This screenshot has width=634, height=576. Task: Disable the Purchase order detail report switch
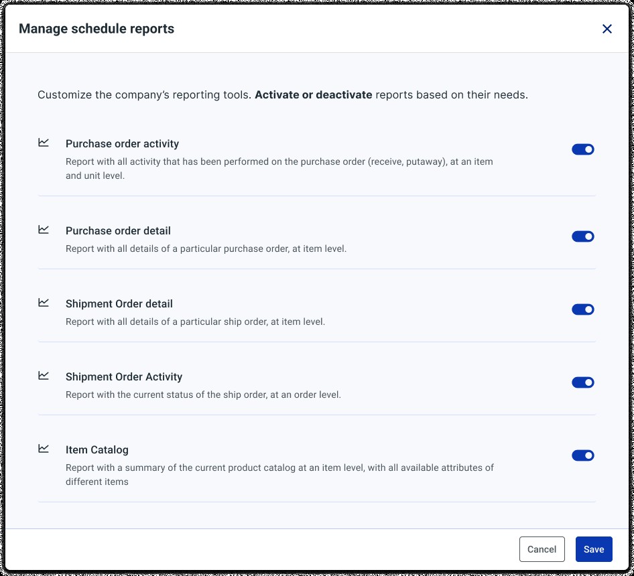pyautogui.click(x=582, y=236)
